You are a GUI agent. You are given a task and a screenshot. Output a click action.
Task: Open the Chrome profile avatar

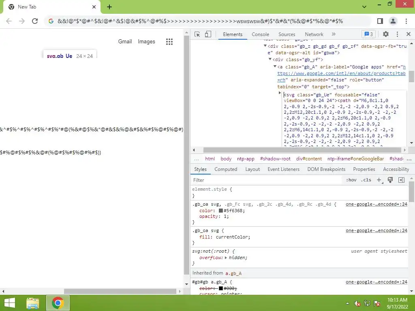coord(393,21)
